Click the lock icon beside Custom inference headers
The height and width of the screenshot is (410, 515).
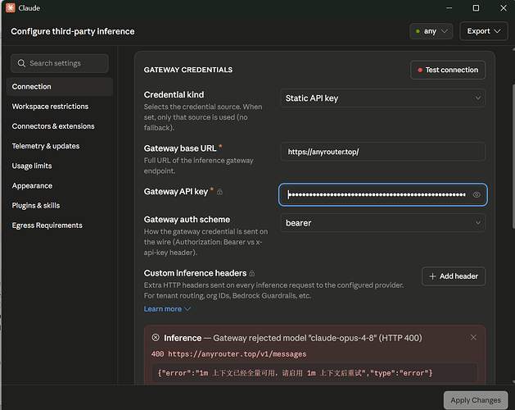click(x=252, y=273)
